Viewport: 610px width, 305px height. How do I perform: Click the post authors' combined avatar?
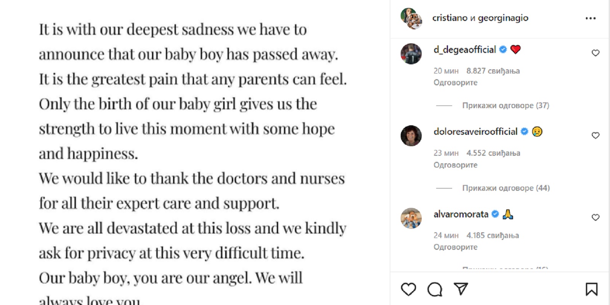(411, 18)
